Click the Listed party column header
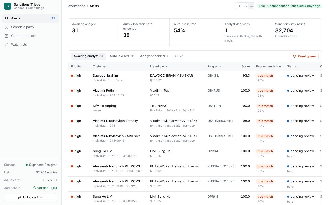Screen dimensions: 328x205 158,66
